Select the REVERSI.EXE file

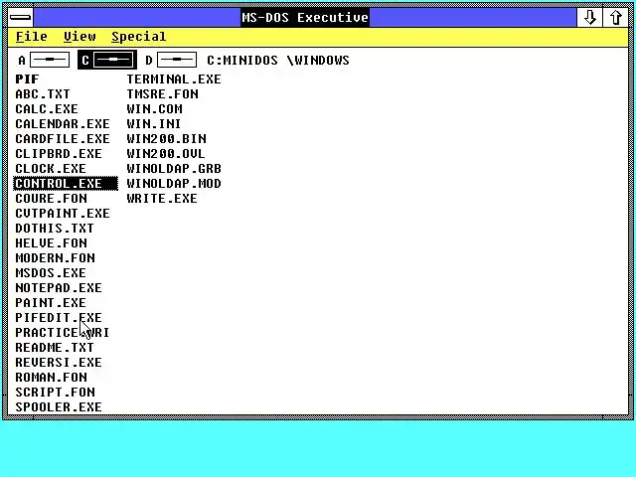(x=59, y=363)
